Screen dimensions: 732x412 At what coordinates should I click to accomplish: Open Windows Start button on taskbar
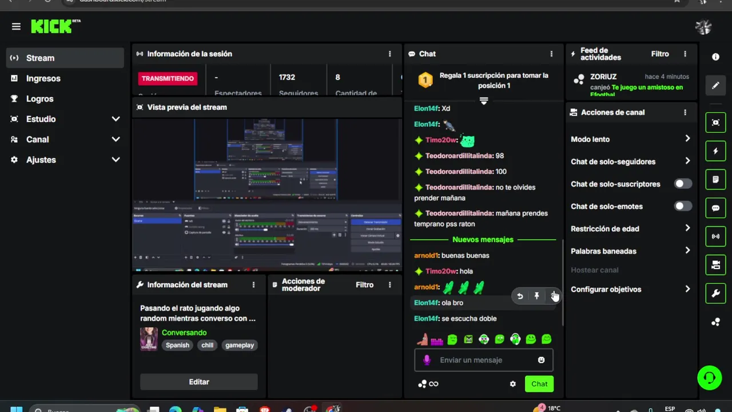[16, 409]
